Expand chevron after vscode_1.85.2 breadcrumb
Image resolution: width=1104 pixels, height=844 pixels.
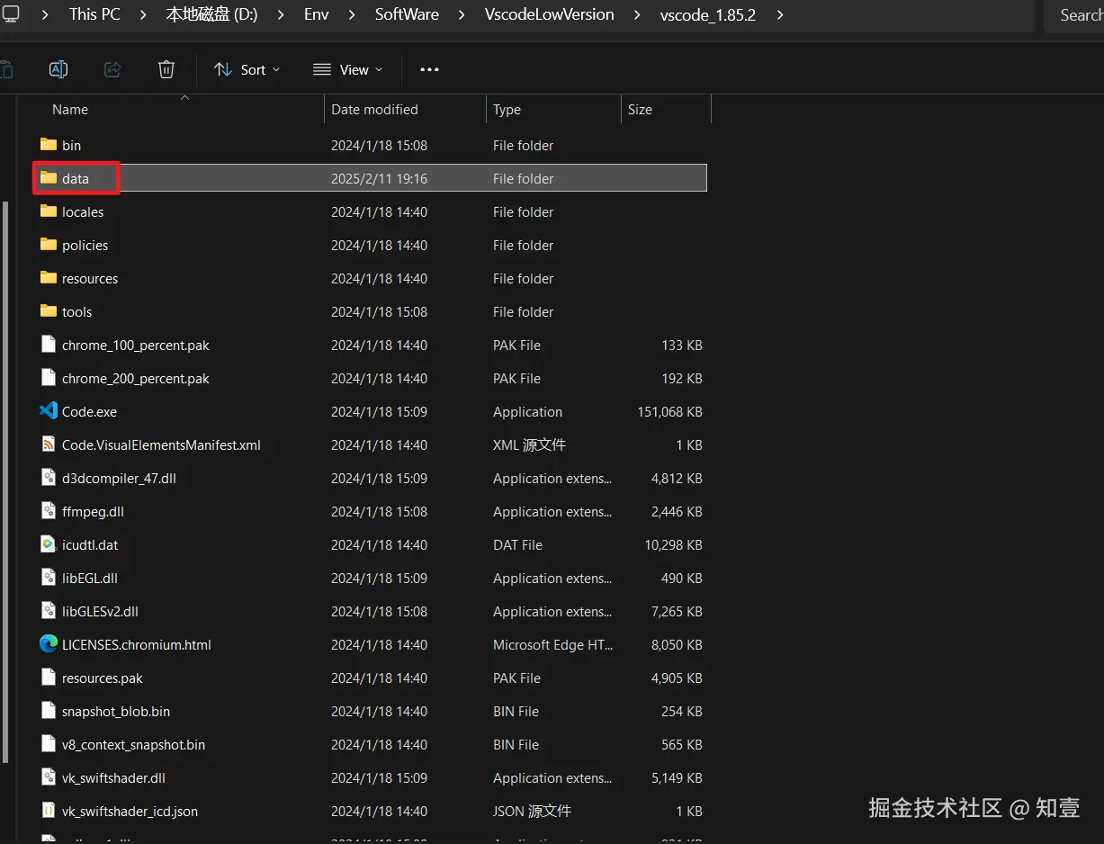779,14
